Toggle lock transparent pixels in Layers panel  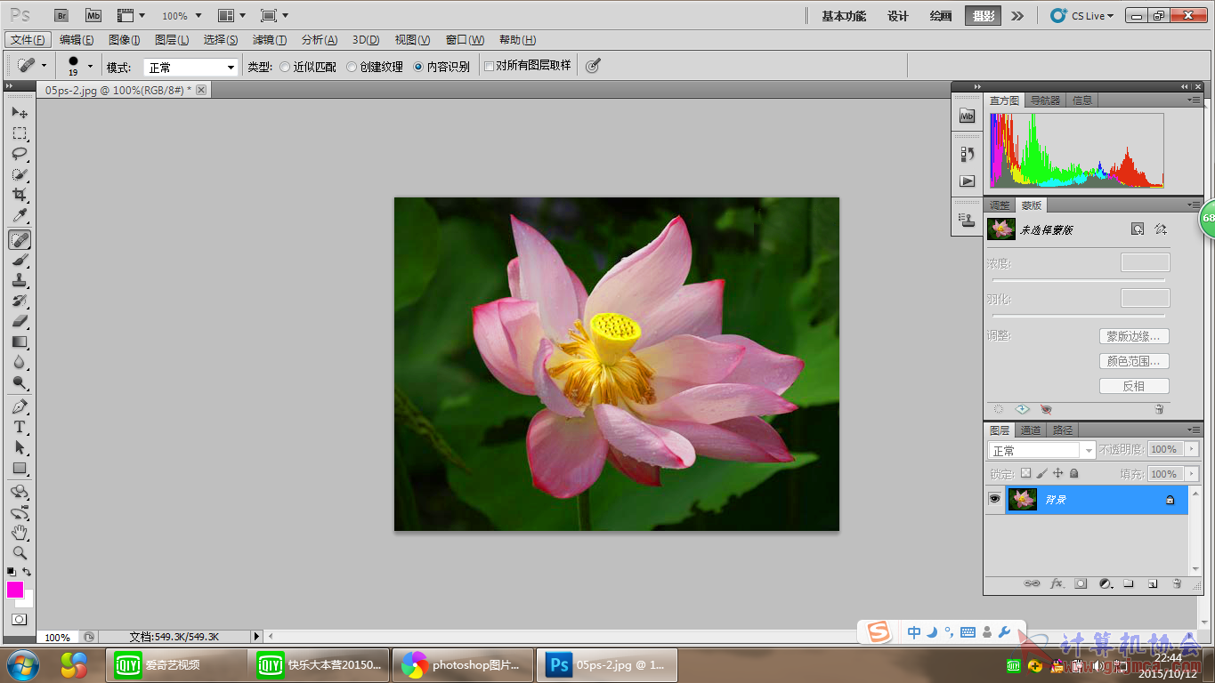1025,474
